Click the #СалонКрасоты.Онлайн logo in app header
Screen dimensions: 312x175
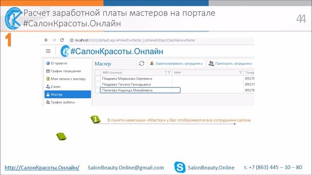(x=112, y=51)
